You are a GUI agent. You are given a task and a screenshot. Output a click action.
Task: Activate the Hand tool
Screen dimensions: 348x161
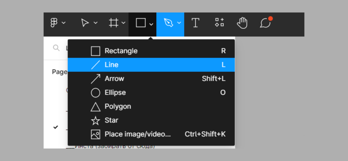point(242,23)
